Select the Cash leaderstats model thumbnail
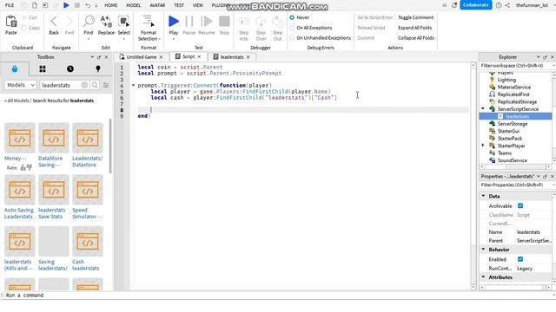This screenshot has width=556, height=312. click(87, 241)
